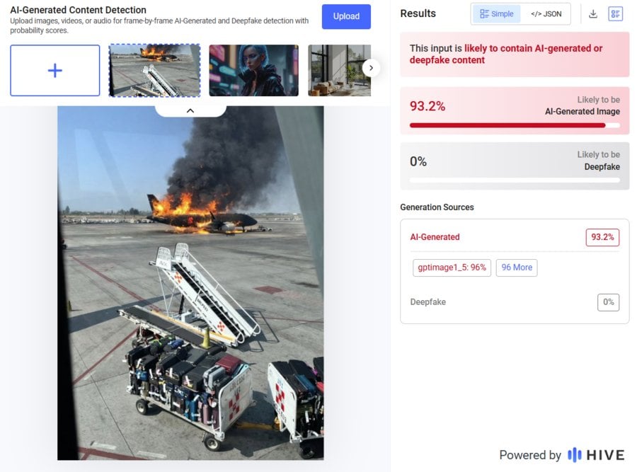Click the AI-Generated 93.2% score badge
Screen dimensions: 637x472
click(602, 237)
